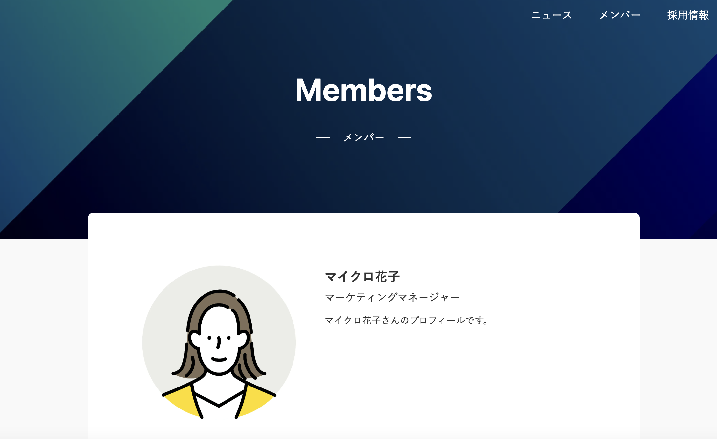Click the マイクロ花子 name heading
This screenshot has height=439, width=717.
[x=362, y=277]
